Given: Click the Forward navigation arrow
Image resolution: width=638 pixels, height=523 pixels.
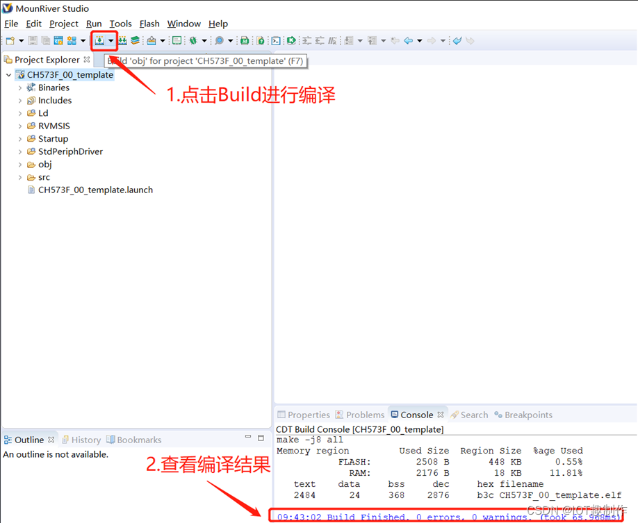Looking at the screenshot, I should coord(432,41).
